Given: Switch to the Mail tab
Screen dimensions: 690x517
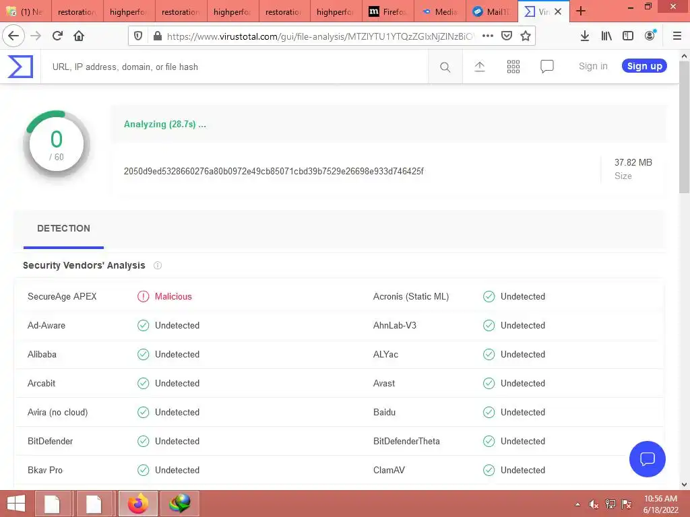Looking at the screenshot, I should pyautogui.click(x=491, y=12).
